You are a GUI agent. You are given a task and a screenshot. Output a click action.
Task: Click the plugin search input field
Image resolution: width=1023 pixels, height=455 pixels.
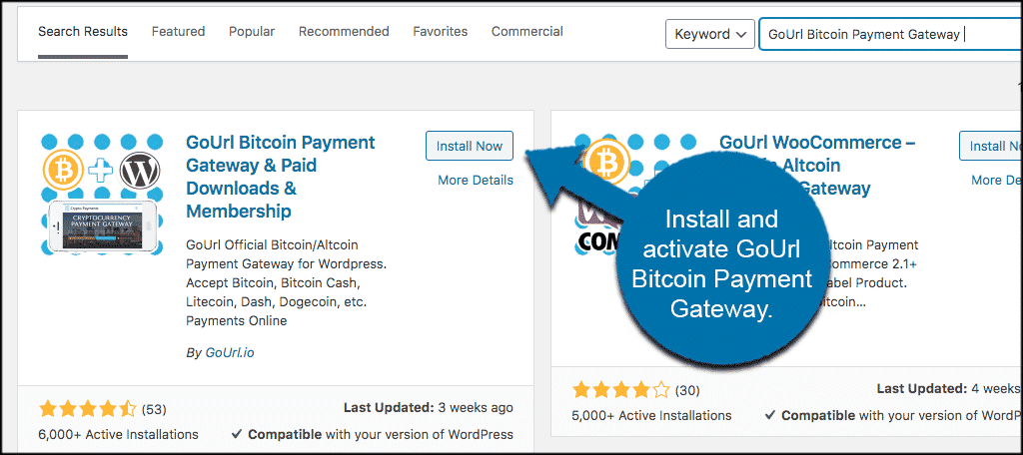tap(890, 34)
